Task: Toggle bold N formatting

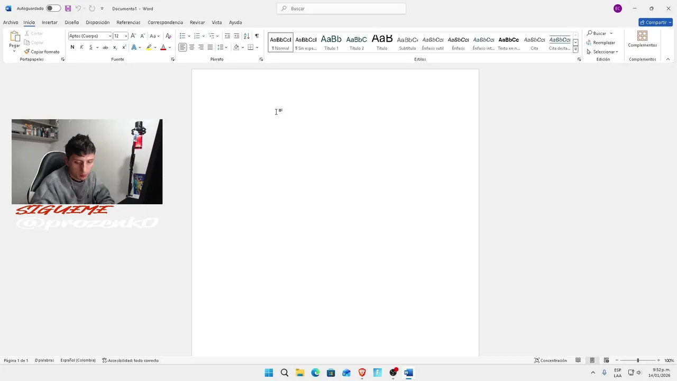Action: click(72, 47)
